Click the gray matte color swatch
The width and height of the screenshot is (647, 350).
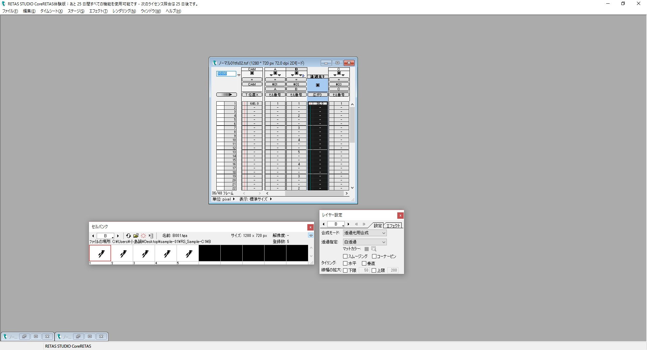click(367, 249)
